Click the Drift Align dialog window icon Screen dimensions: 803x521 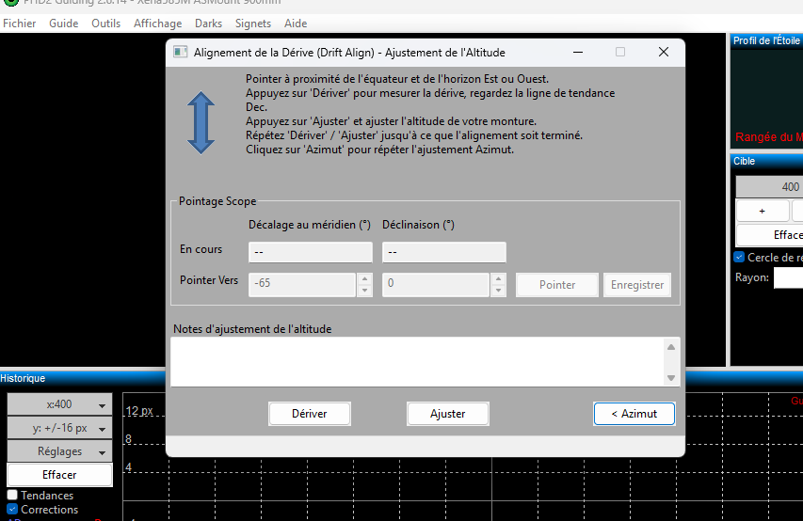click(180, 53)
